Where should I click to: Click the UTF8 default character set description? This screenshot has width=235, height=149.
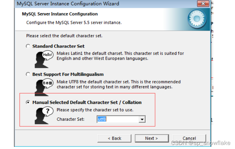(119, 84)
